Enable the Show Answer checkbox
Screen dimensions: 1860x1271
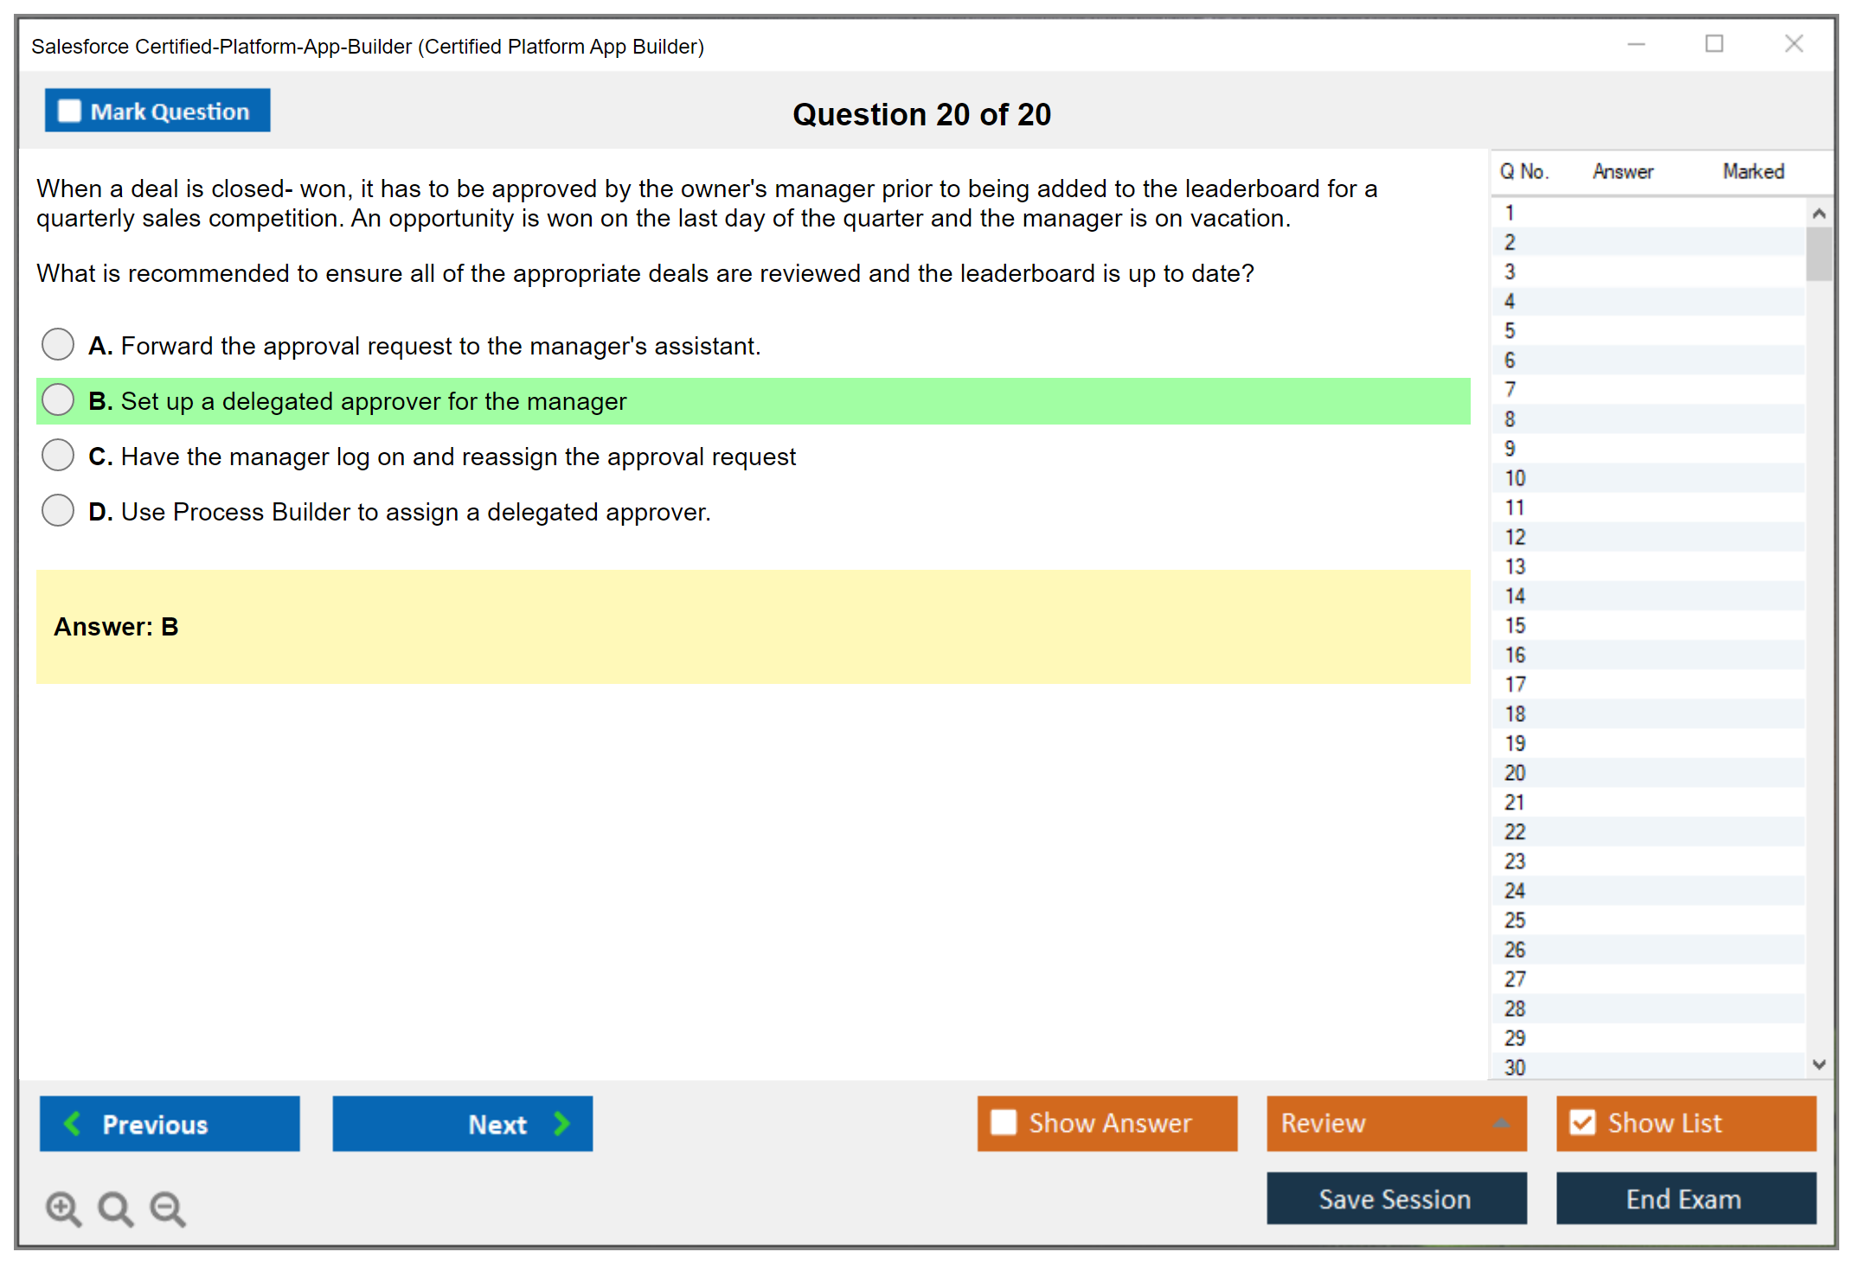click(x=1004, y=1122)
